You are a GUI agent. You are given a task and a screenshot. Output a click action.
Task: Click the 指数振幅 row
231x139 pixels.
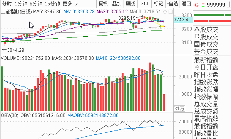point(206,97)
